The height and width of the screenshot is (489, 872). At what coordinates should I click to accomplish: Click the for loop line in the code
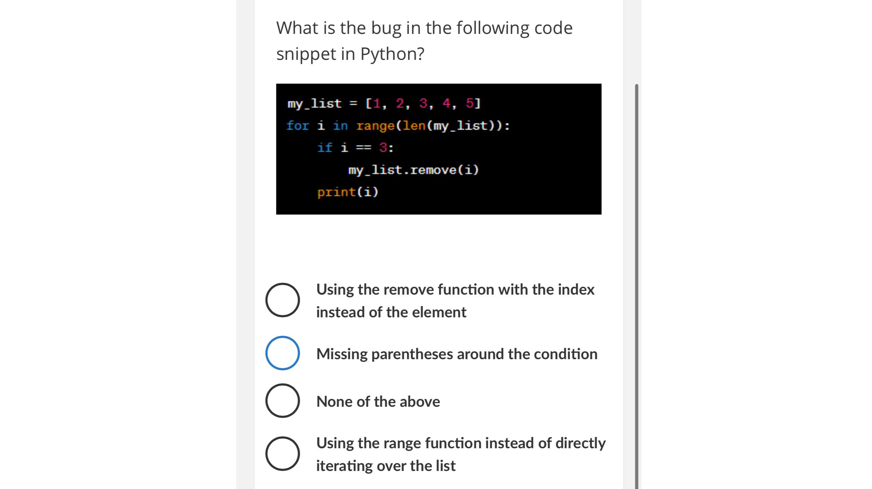click(397, 125)
